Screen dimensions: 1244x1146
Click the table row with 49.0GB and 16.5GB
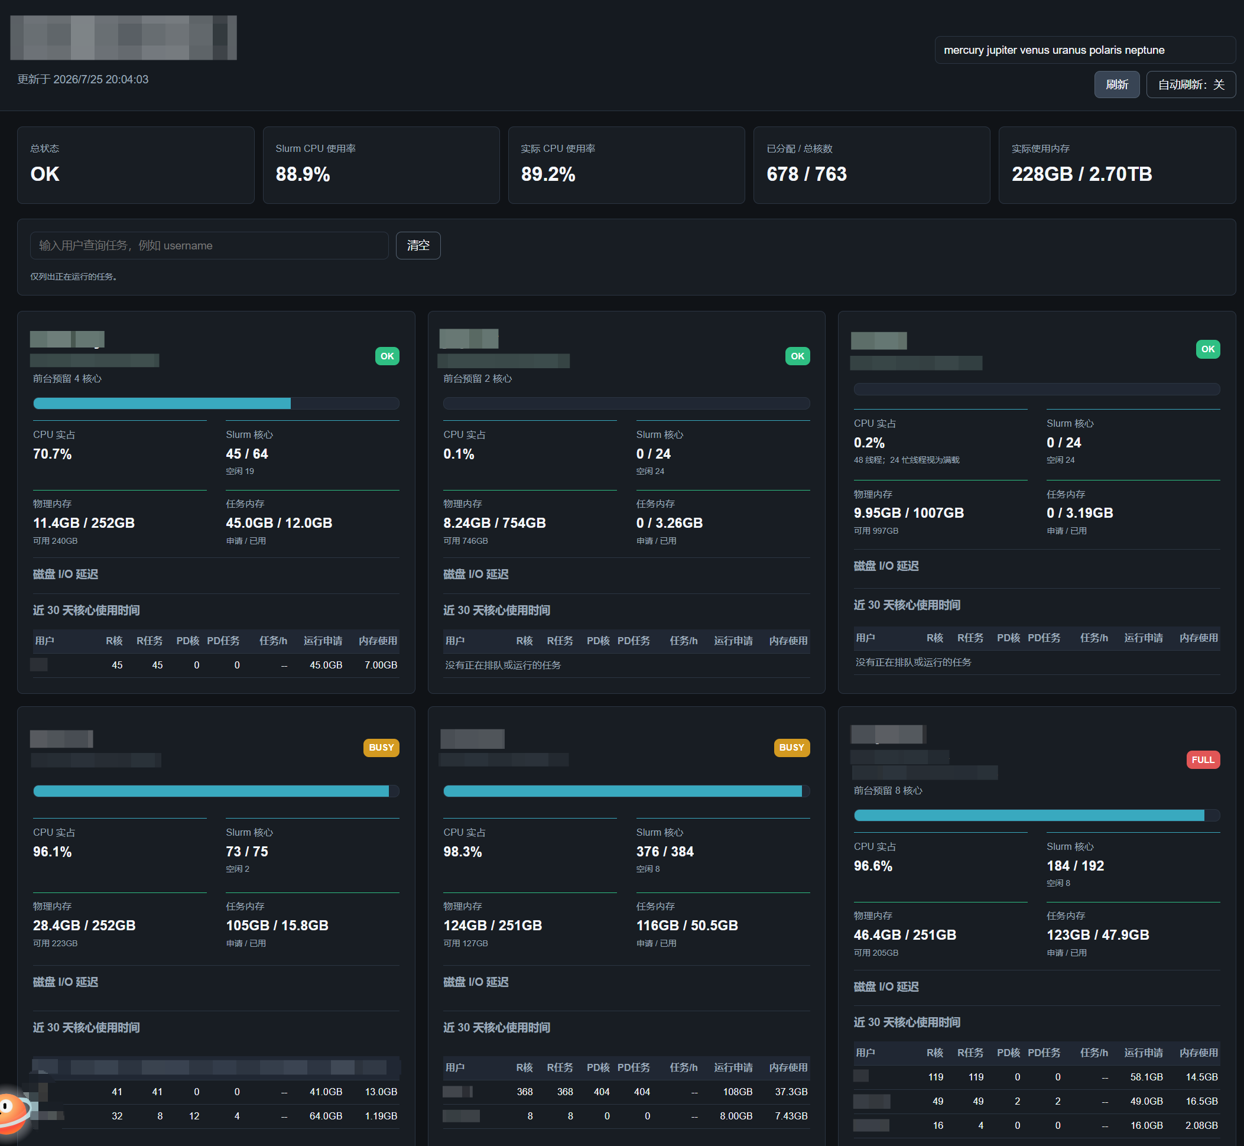1037,1101
